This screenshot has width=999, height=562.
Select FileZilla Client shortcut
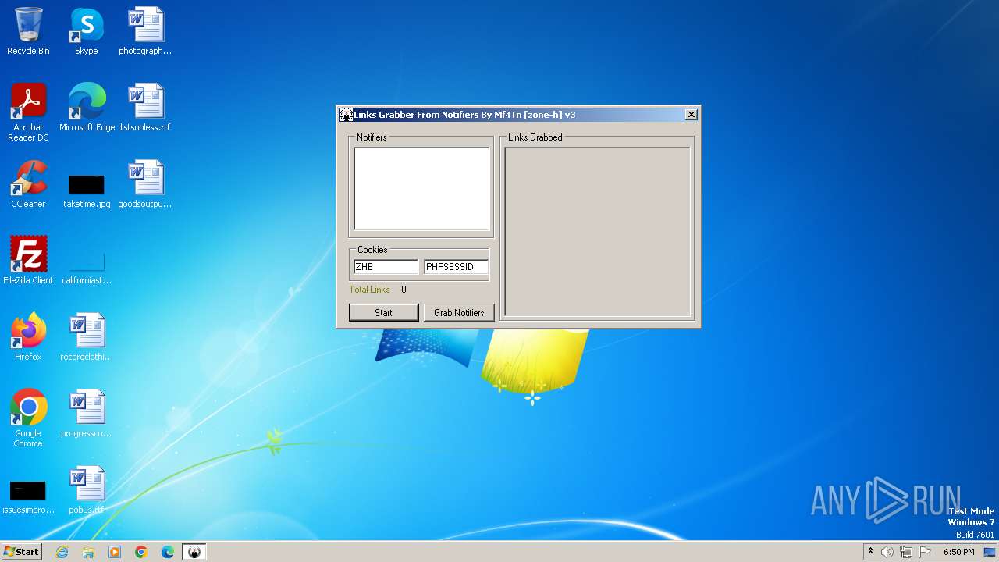(28, 261)
